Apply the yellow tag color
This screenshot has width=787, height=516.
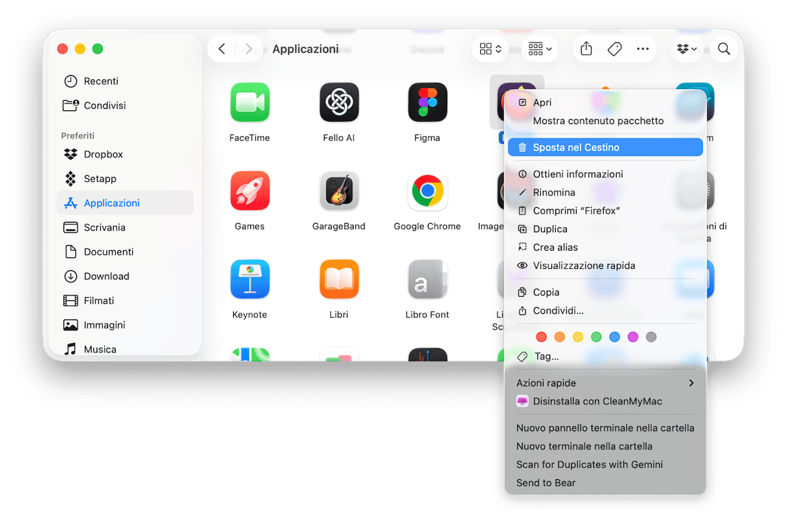[578, 337]
